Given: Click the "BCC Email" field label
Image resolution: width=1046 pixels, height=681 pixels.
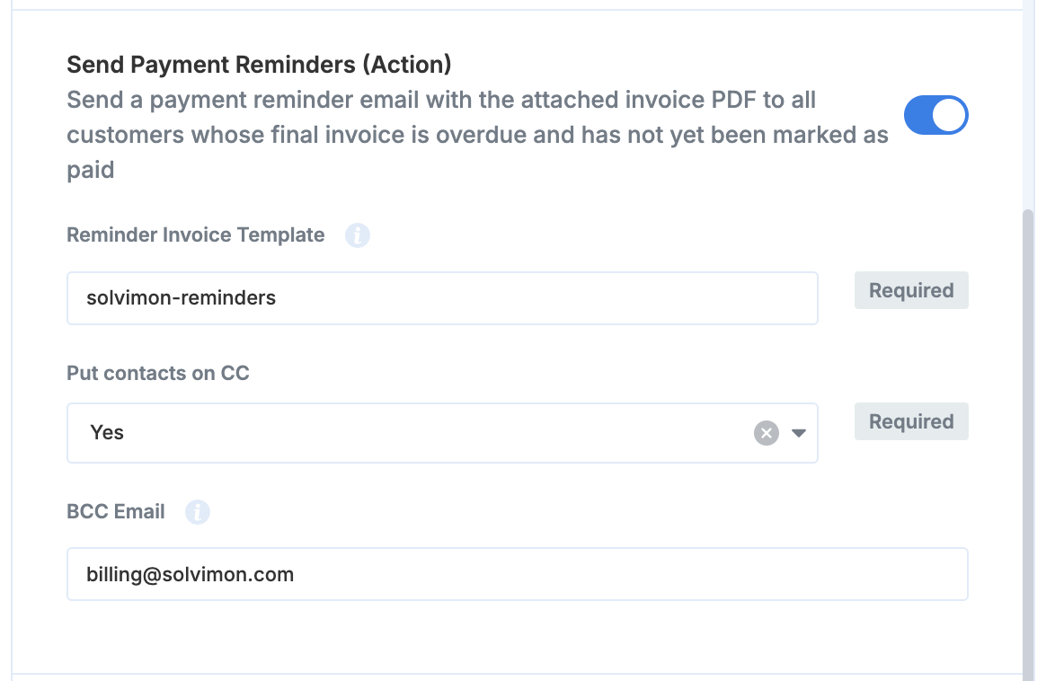Looking at the screenshot, I should point(116,512).
